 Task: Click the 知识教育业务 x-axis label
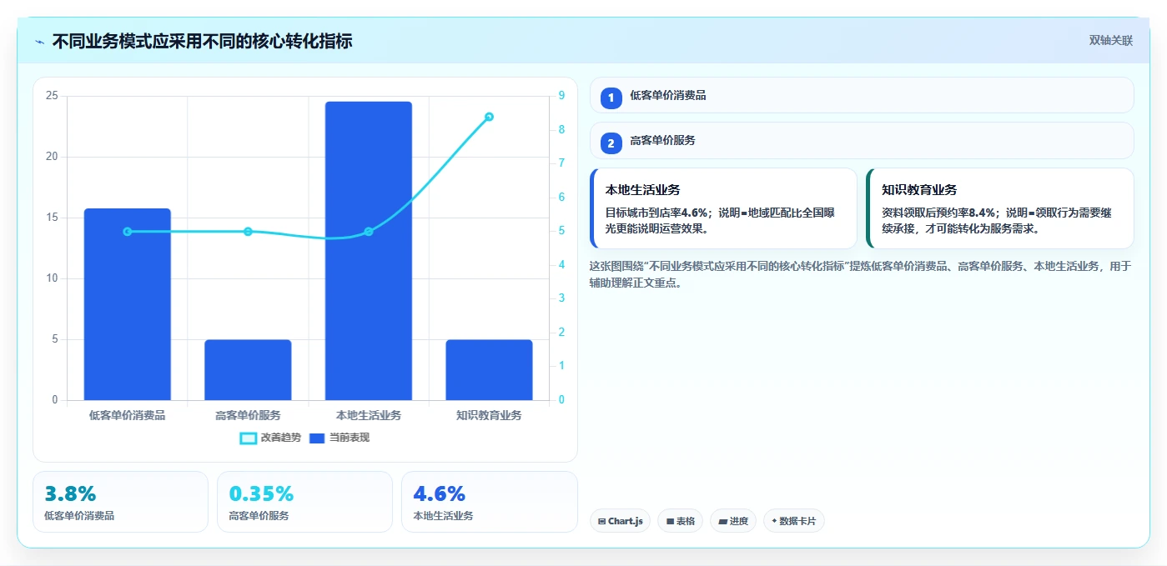(x=489, y=415)
